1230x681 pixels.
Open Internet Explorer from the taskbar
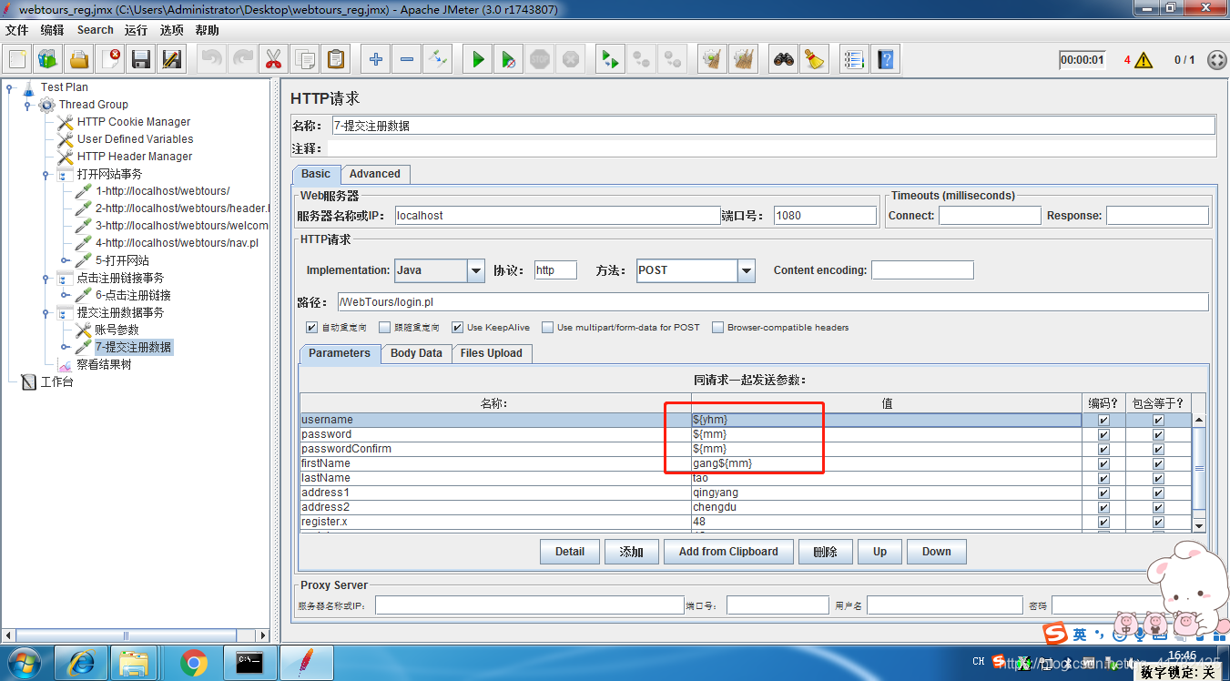pyautogui.click(x=80, y=662)
